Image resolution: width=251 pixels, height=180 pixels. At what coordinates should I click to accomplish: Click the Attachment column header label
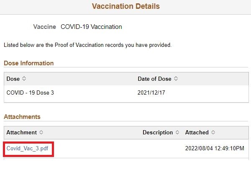21,132
